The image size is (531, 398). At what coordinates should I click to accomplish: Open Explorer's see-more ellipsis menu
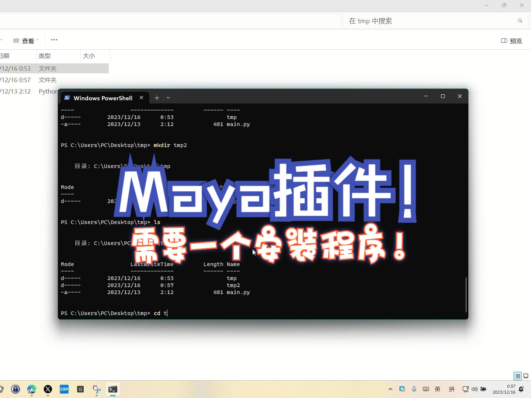[54, 40]
